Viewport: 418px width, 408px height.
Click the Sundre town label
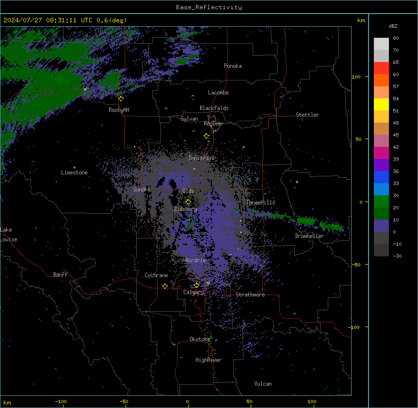click(x=142, y=189)
